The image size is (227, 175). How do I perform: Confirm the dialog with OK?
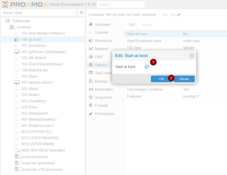coord(161,79)
